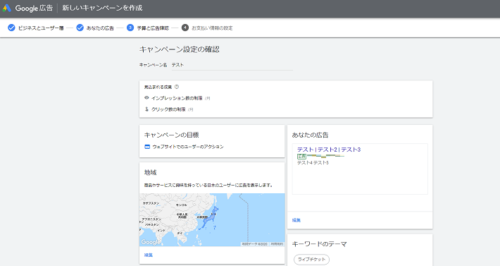500x266 pixels.
Task: Click the Google logo on the map
Action: (x=150, y=242)
